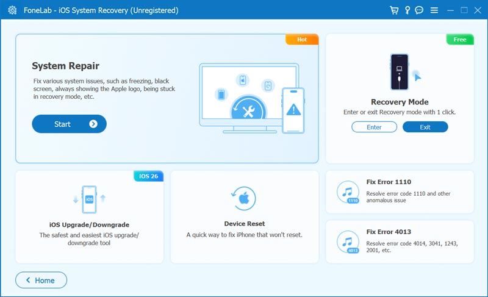Open the feedback chat bubble icon
The image size is (488, 297).
pos(419,10)
